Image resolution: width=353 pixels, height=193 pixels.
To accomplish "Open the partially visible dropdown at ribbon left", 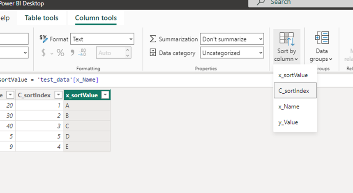I will point(14,53).
